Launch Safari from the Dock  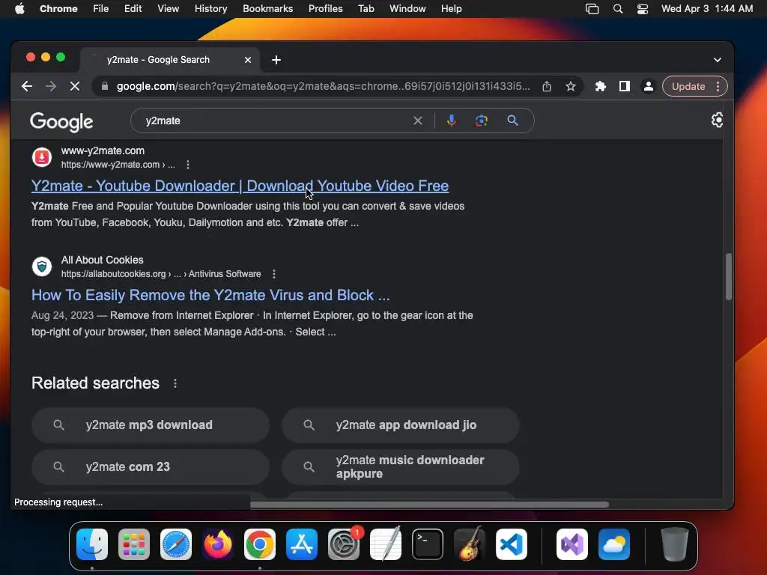(176, 544)
